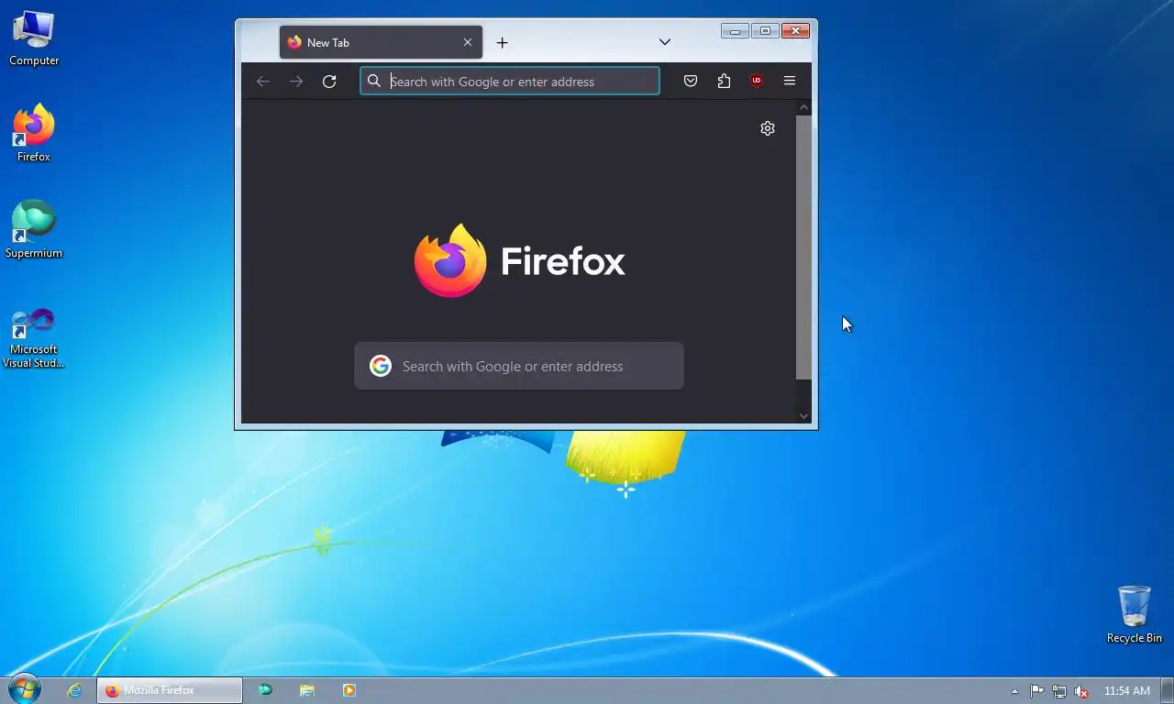This screenshot has width=1174, height=704.
Task: Show hidden system tray icons arrow
Action: pyautogui.click(x=1014, y=691)
